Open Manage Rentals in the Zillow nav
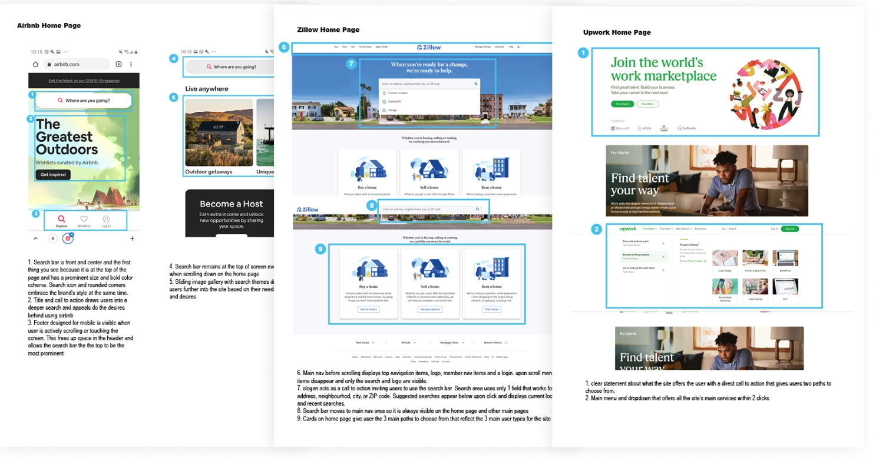876x464 pixels. coord(482,47)
